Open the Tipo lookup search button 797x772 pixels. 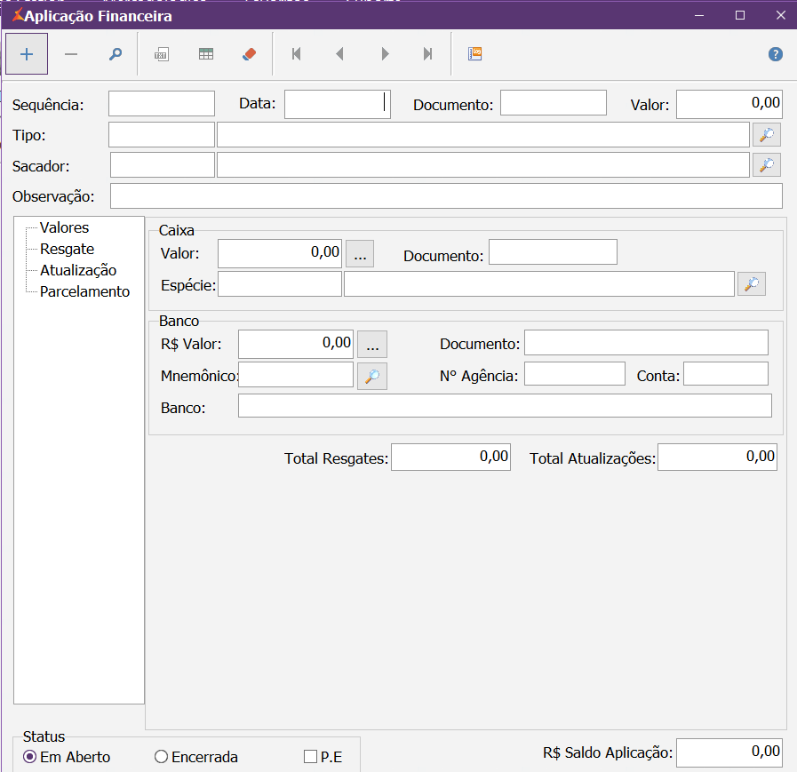tap(766, 135)
